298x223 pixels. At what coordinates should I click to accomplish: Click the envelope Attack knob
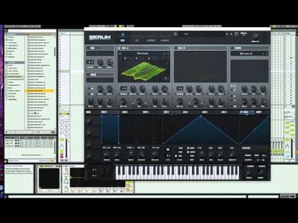coord(106,154)
